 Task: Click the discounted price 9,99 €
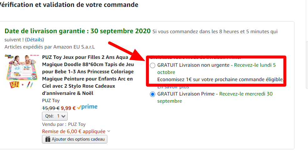(68, 108)
